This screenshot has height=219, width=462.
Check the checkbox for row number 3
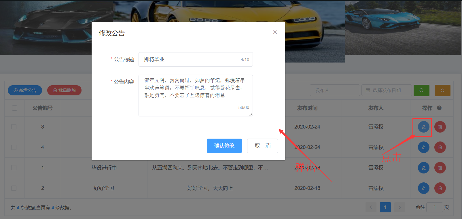coord(14,127)
